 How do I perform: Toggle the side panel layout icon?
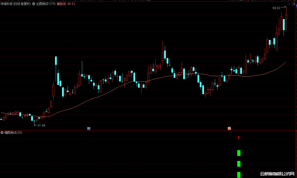point(293,4)
